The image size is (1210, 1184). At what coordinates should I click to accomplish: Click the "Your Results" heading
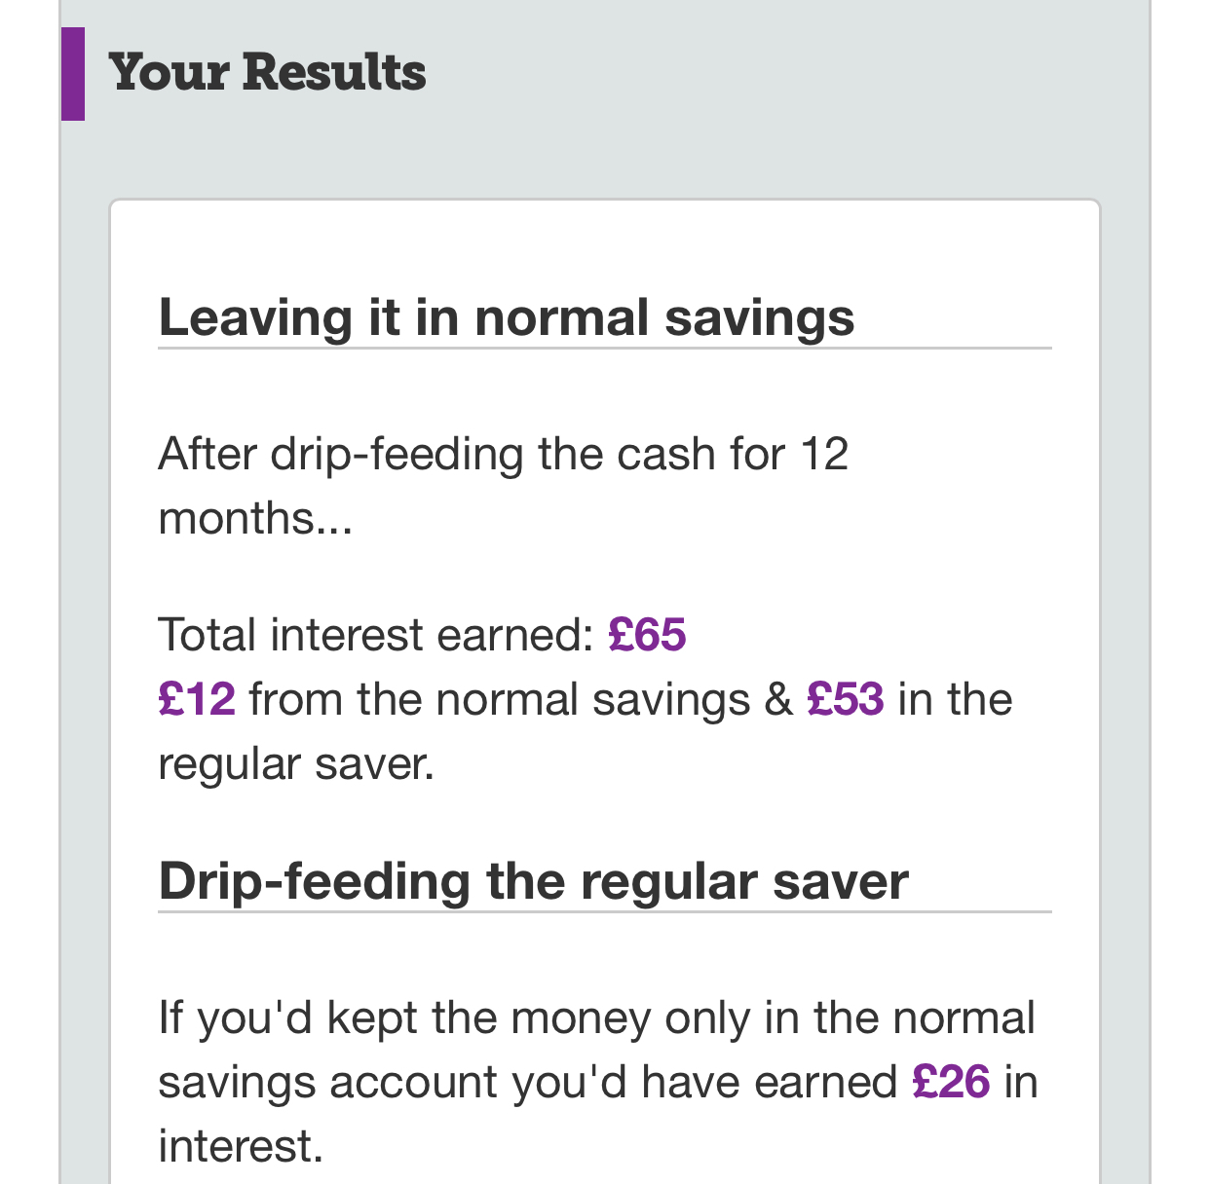pyautogui.click(x=268, y=73)
